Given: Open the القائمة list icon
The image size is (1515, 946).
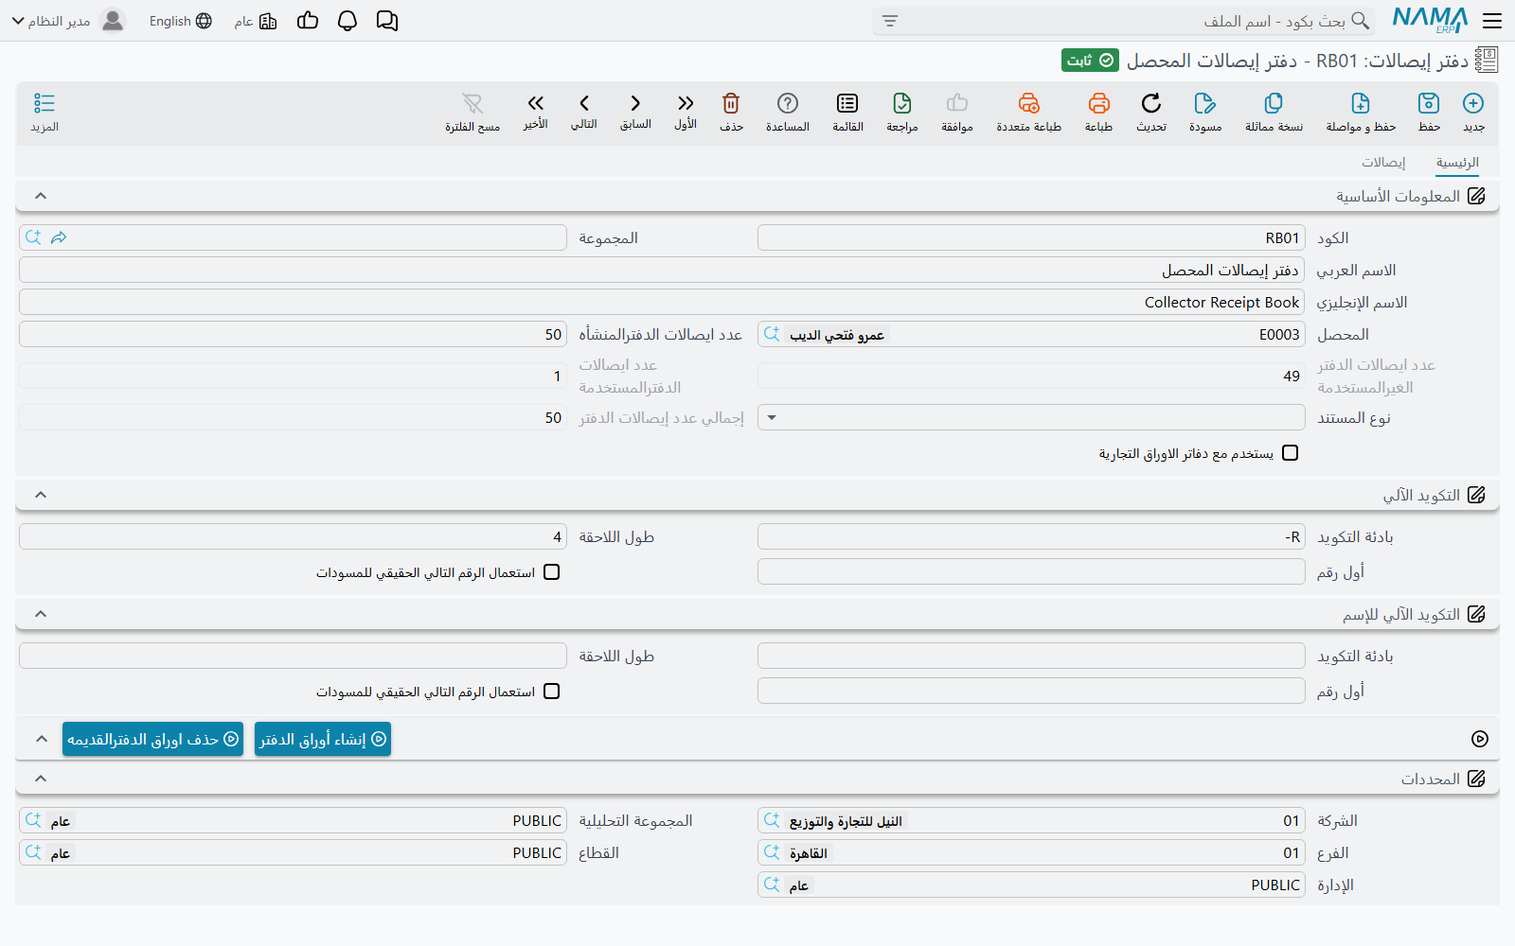Looking at the screenshot, I should click(847, 111).
